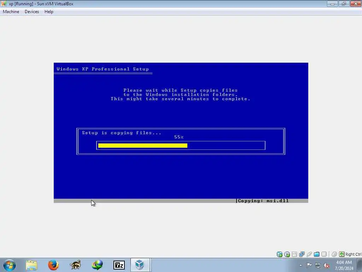Click the USB devices status icon
The image size is (362, 272).
(309, 254)
